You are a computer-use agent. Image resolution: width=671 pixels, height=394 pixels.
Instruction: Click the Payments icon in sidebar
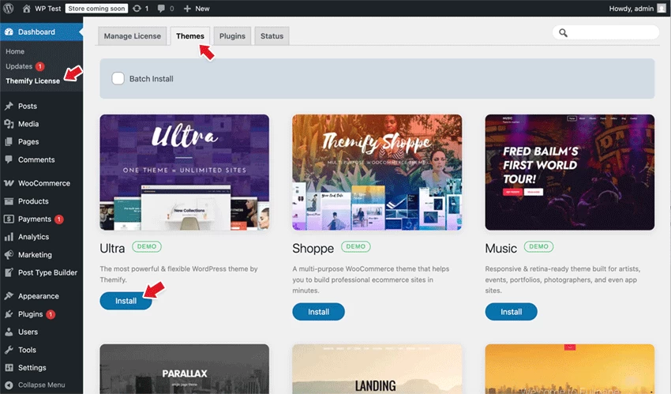(x=9, y=219)
